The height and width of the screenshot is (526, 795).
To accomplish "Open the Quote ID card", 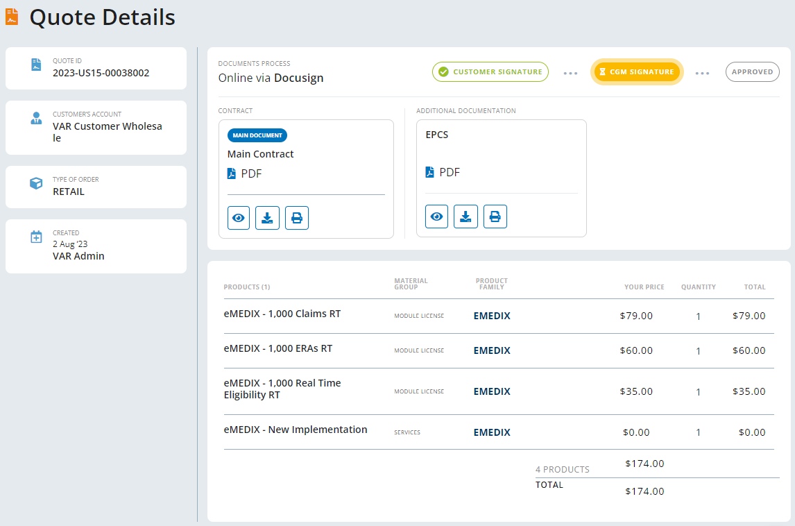I will 96,68.
